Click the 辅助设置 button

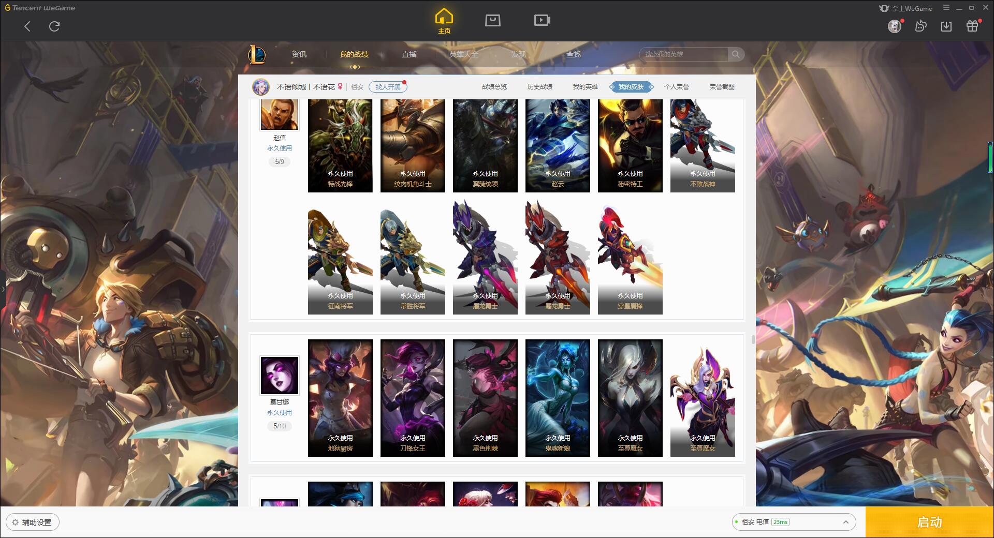coord(33,522)
